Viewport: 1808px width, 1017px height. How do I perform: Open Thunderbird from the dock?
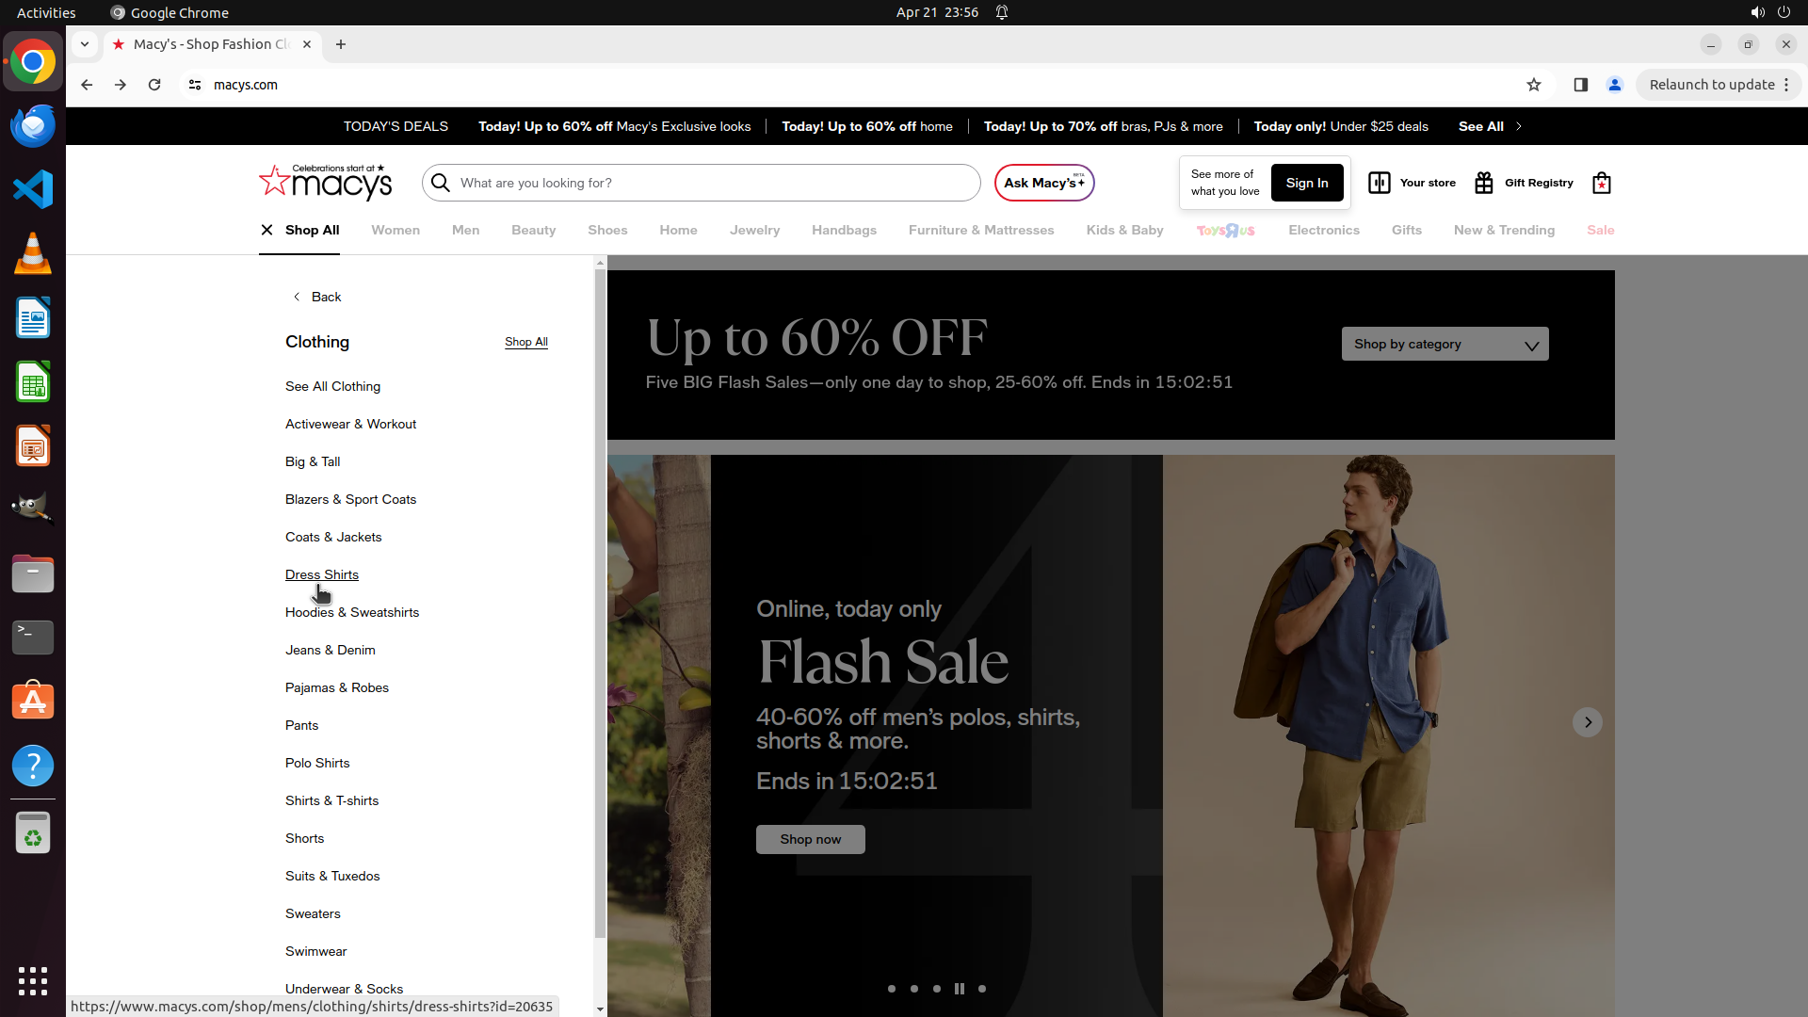pos(33,125)
